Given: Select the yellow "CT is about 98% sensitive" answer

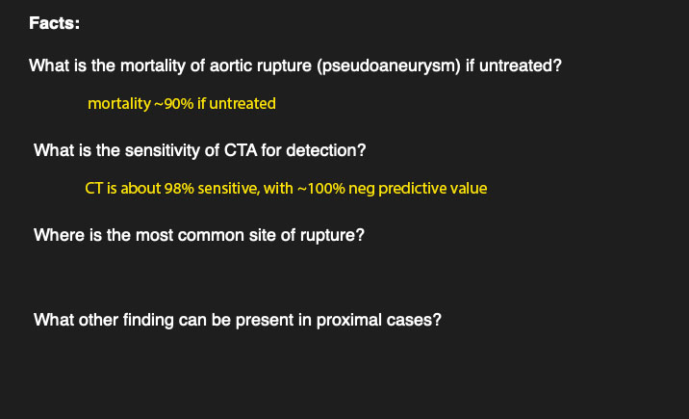Looking at the screenshot, I should [285, 188].
